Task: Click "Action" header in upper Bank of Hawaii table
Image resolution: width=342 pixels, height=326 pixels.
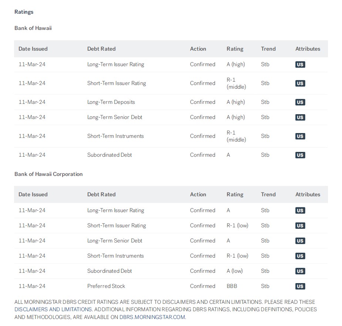Action: tap(198, 49)
